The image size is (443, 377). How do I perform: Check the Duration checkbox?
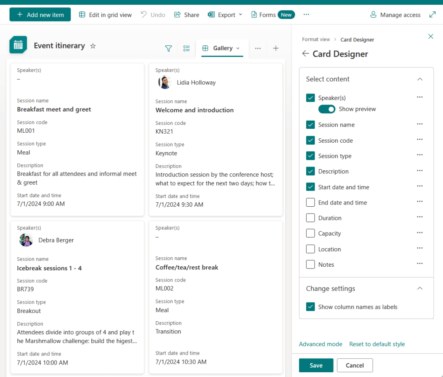click(x=311, y=218)
